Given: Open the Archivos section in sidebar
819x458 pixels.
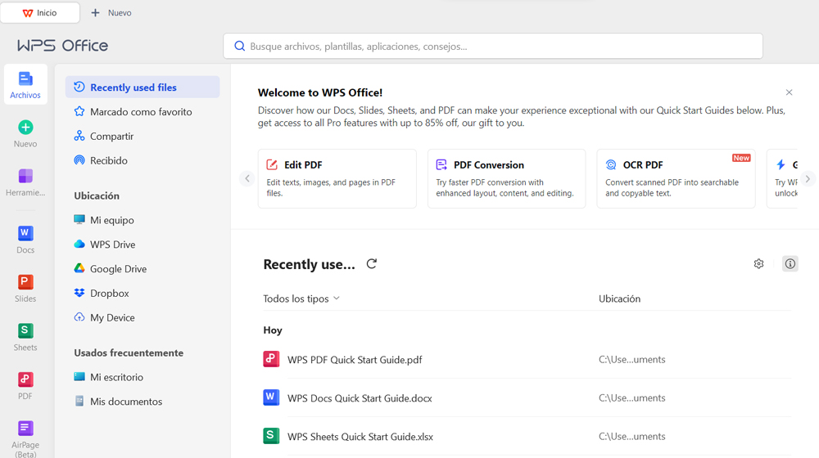Looking at the screenshot, I should pos(25,84).
